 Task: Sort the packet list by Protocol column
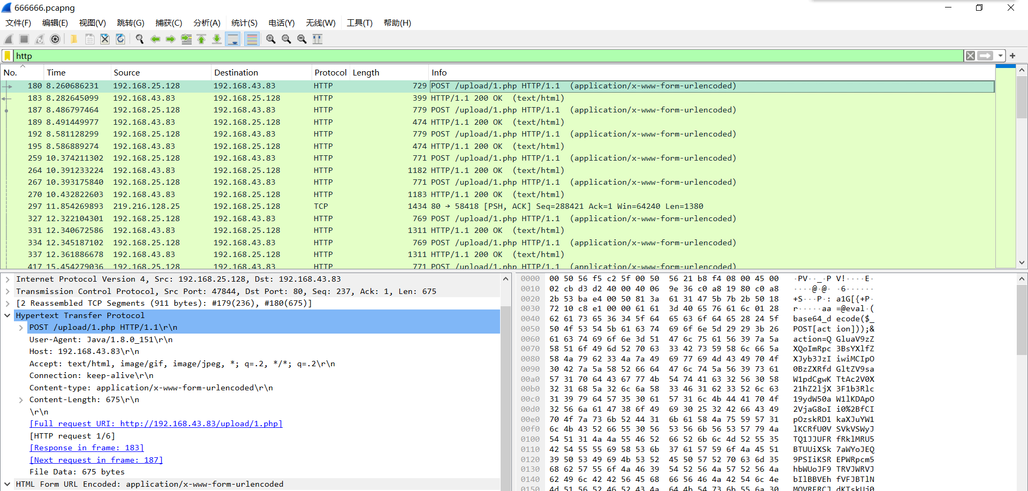click(330, 72)
